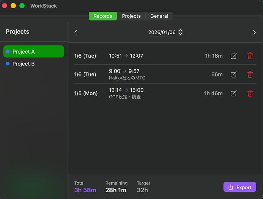Click the 3h 58m total value
Viewport: 263px width, 199px height.
(x=85, y=190)
